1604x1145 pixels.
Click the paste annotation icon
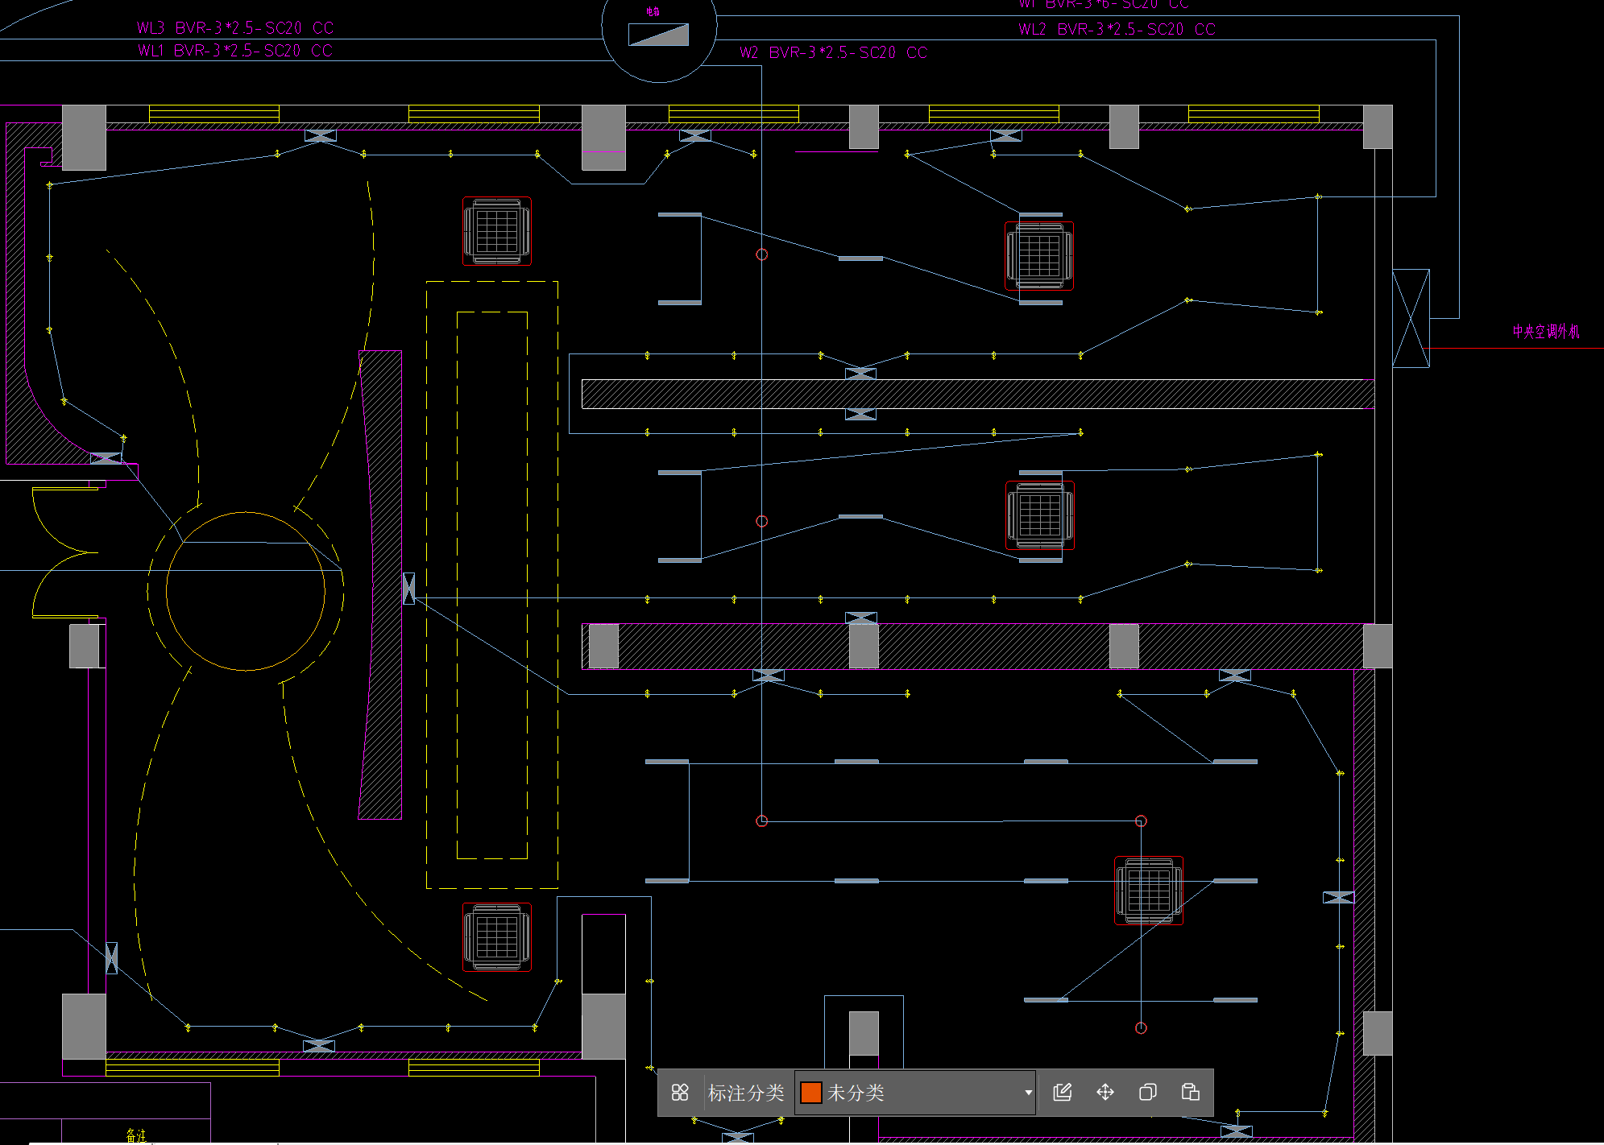(1190, 1092)
